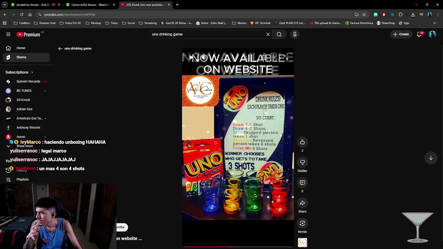Open Playlists in the sidebar
This screenshot has width=443, height=249.
[26, 179]
